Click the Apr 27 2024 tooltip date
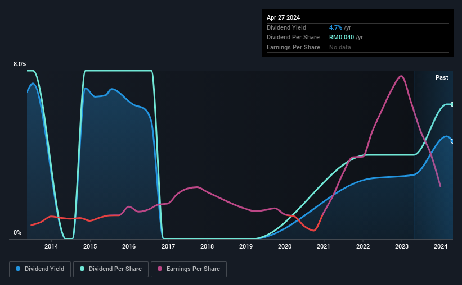The image size is (462, 285). click(284, 17)
